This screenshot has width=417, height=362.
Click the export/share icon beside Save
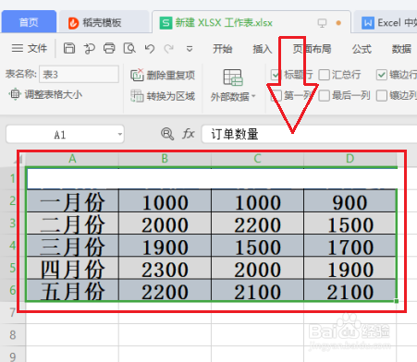89,48
